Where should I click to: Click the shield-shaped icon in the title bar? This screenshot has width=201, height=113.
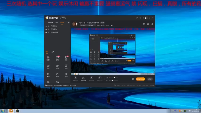click(x=140, y=18)
